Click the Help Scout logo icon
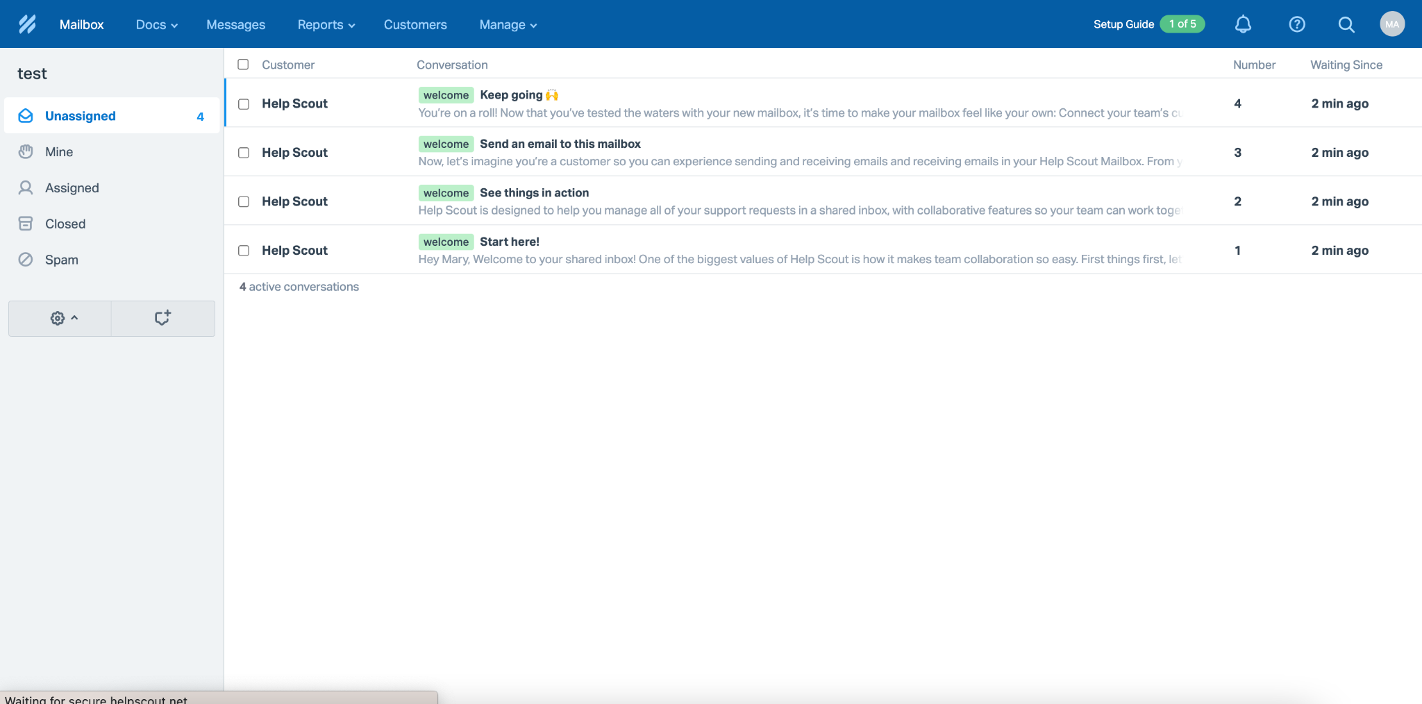 pos(27,24)
